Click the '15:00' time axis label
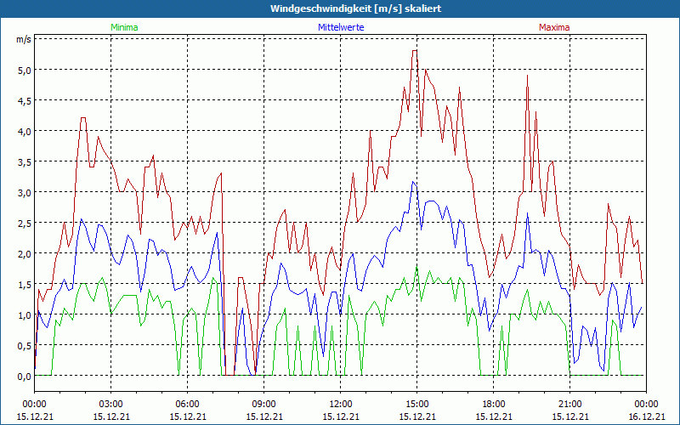680x425 pixels. (x=417, y=405)
